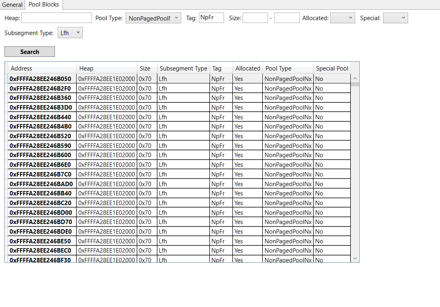Open the Allocated dropdown

342,18
